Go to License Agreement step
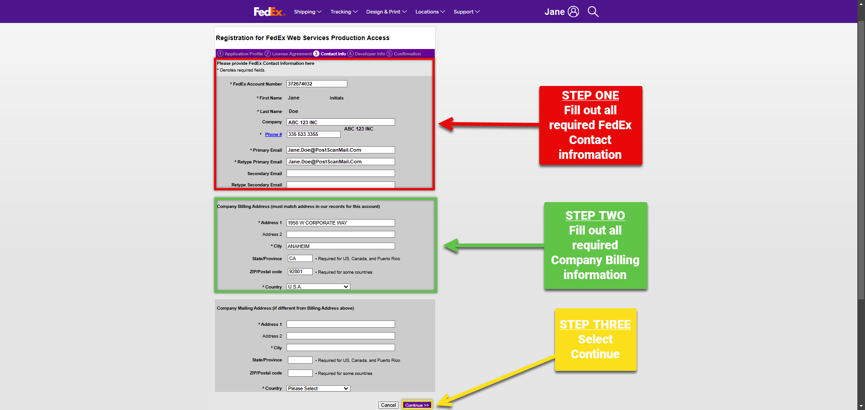 [288, 54]
